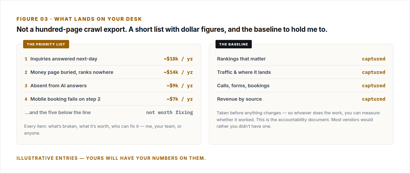Viewport: 410px width, 174px height.
Task: Click the Revenue by source row
Action: pyautogui.click(x=301, y=99)
